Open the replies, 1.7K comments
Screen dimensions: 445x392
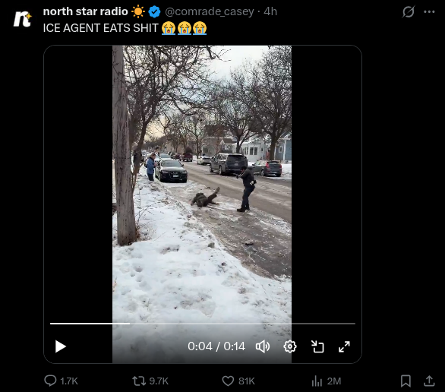(x=61, y=381)
